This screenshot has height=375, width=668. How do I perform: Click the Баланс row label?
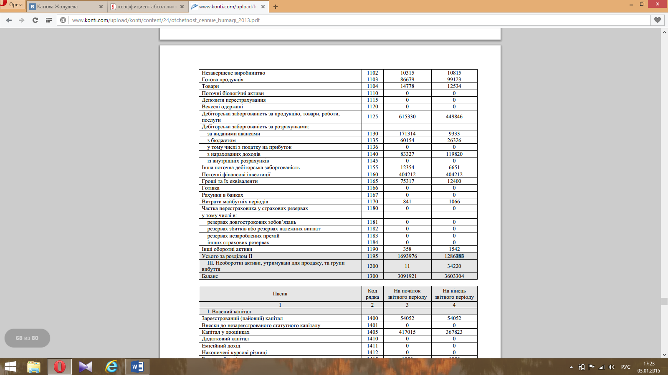point(210,276)
